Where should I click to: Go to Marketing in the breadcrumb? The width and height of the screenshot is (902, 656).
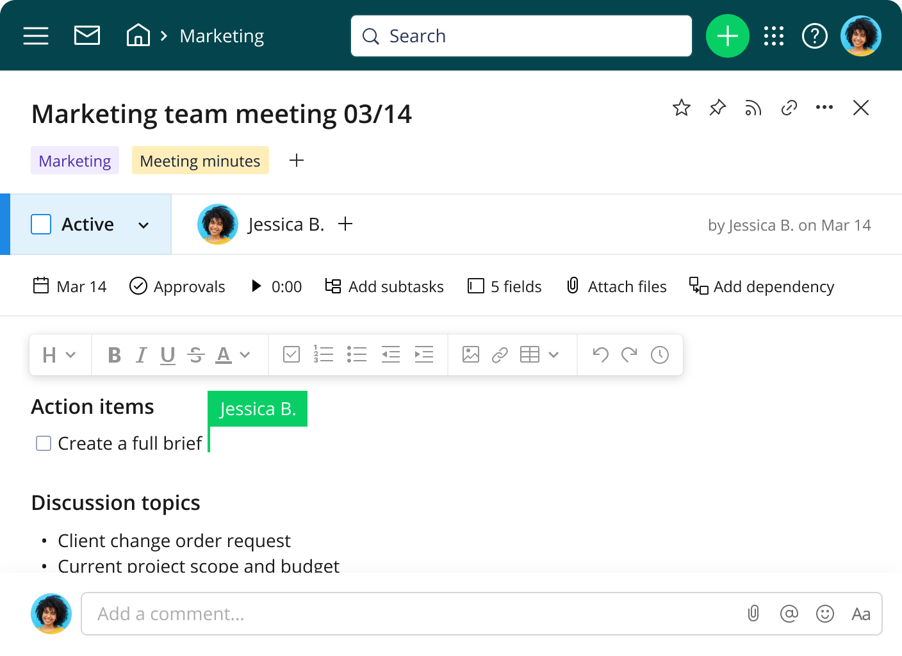222,36
